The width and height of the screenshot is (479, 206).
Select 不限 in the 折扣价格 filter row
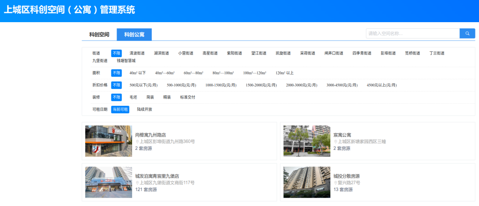pyautogui.click(x=116, y=85)
